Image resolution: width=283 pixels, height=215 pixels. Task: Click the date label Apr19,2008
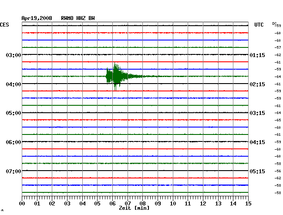tap(37, 18)
